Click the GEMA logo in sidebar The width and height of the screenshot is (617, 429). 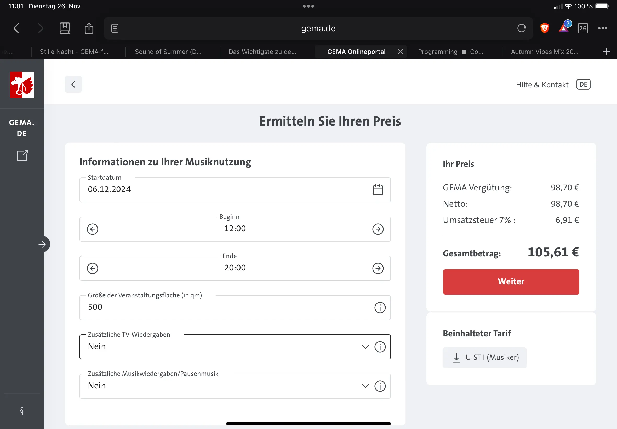point(22,85)
